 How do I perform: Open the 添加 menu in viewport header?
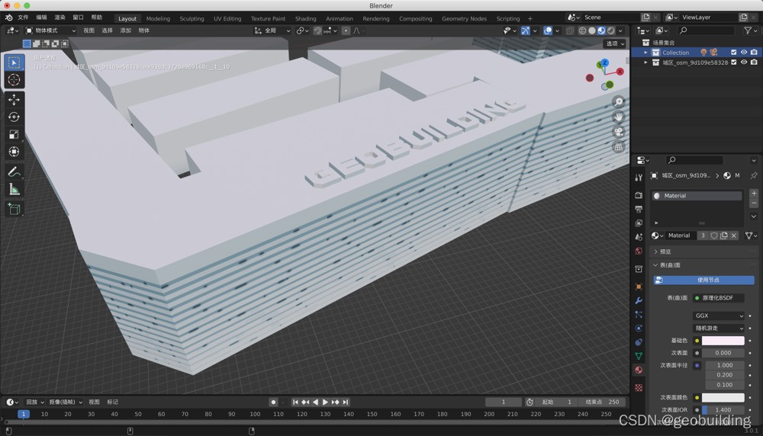pos(126,30)
